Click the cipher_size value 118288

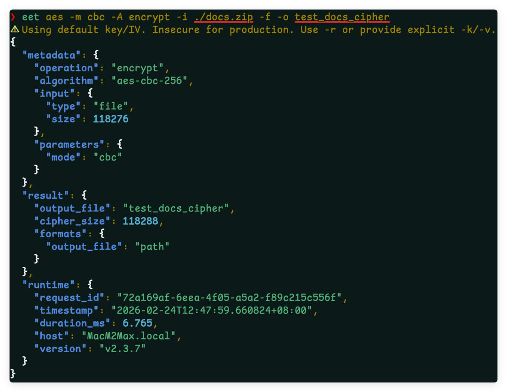(140, 221)
